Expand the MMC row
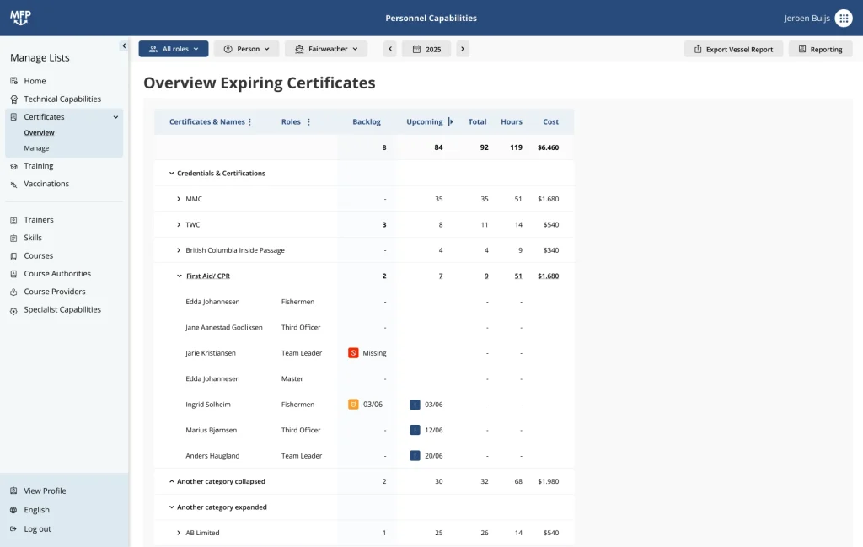Screen dimensions: 863x547 (x=179, y=199)
